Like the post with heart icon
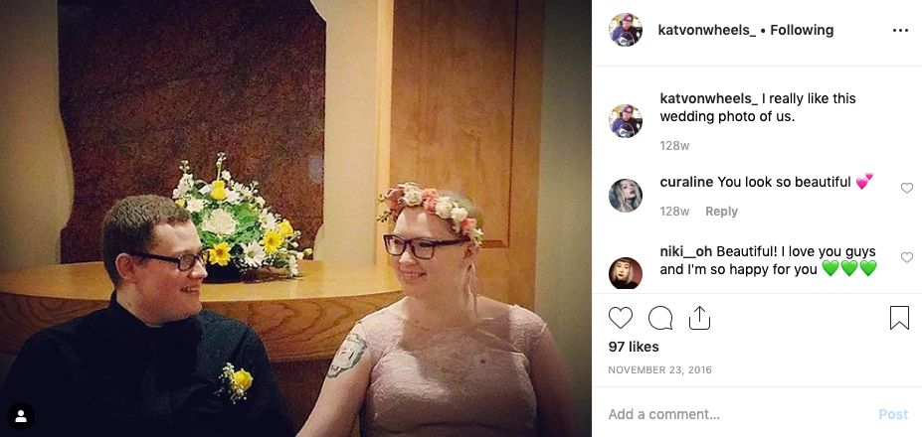Viewport: 922px width, 437px height. click(621, 318)
